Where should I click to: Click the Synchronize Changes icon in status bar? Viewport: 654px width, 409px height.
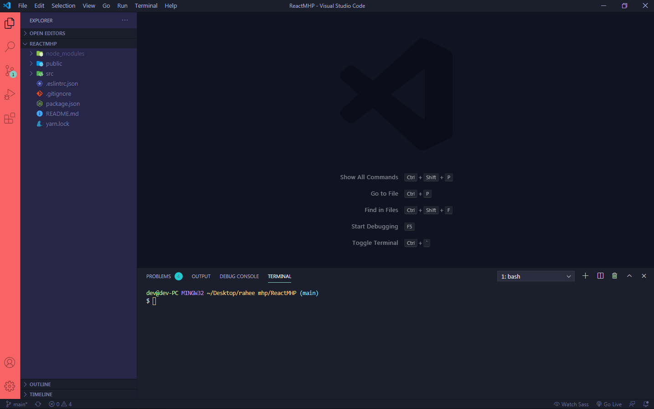coord(38,404)
